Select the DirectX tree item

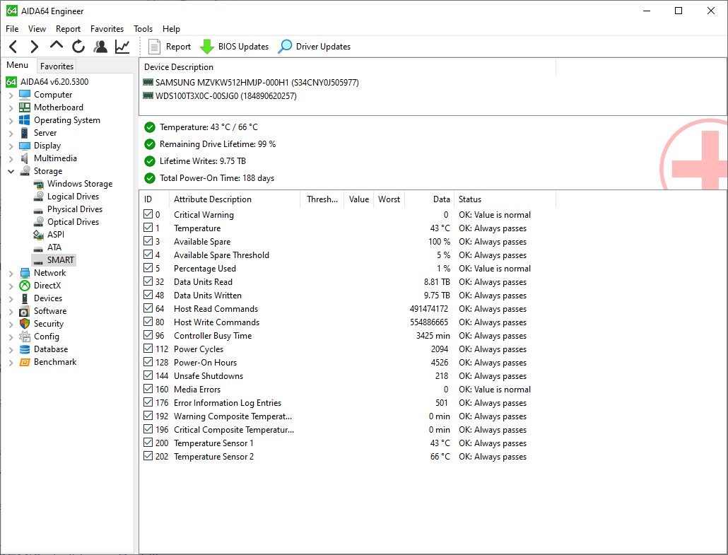coord(40,286)
